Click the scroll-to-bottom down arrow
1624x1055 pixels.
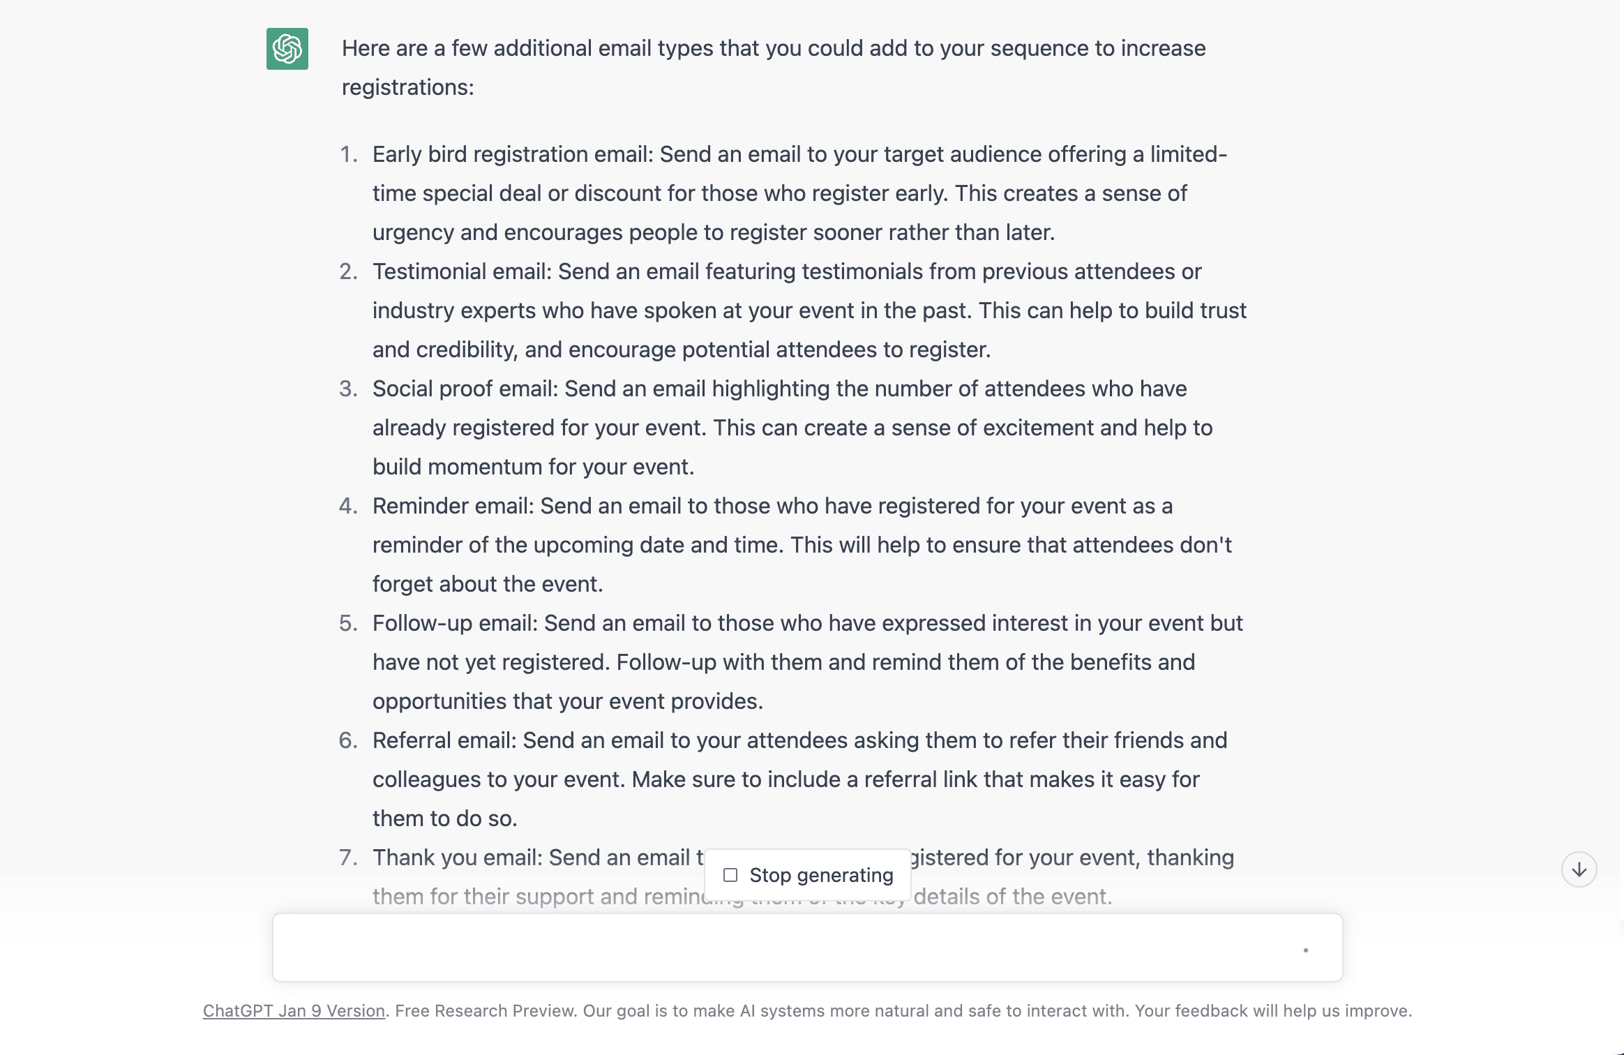tap(1579, 869)
